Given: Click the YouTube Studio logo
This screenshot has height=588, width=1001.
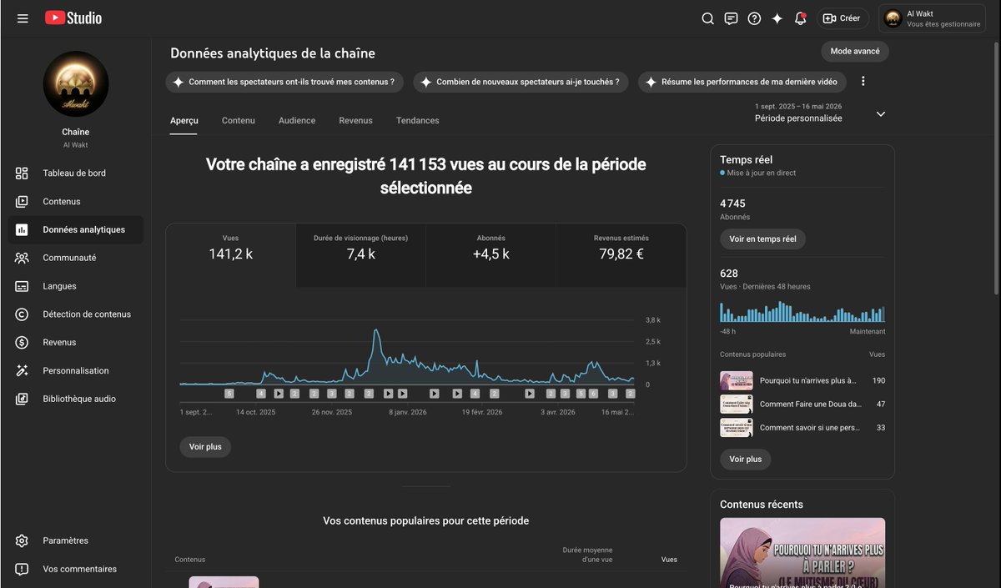Looking at the screenshot, I should tap(73, 18).
